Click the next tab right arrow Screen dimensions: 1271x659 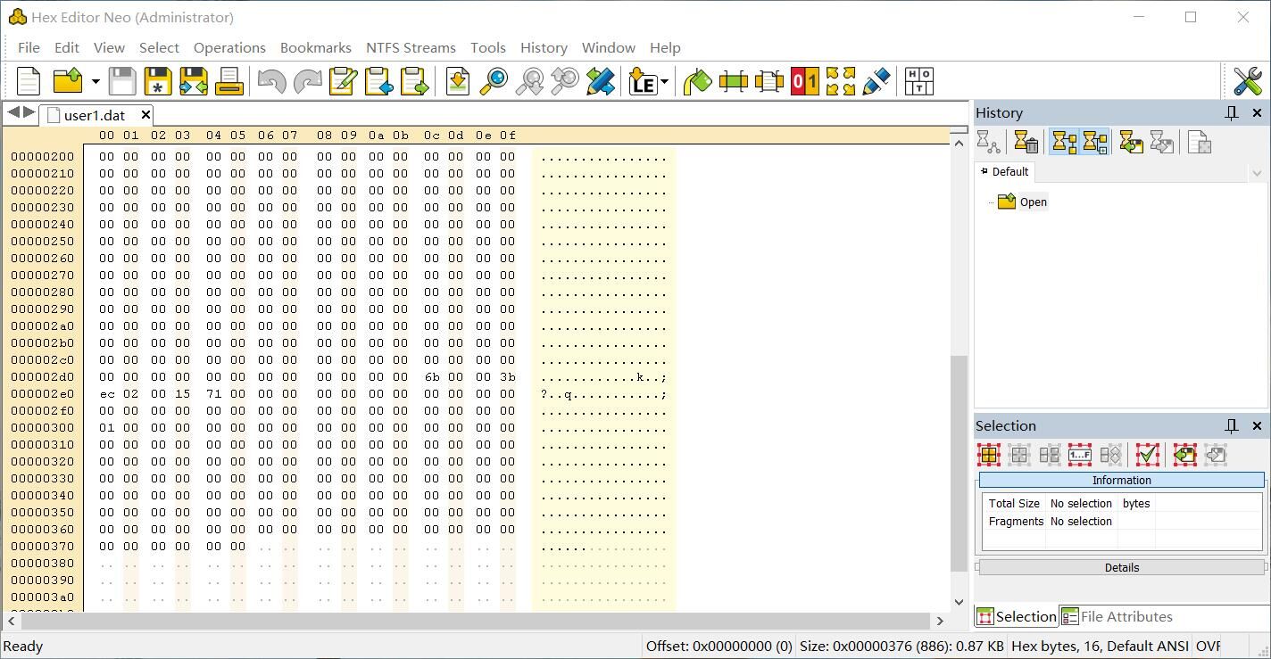(29, 112)
